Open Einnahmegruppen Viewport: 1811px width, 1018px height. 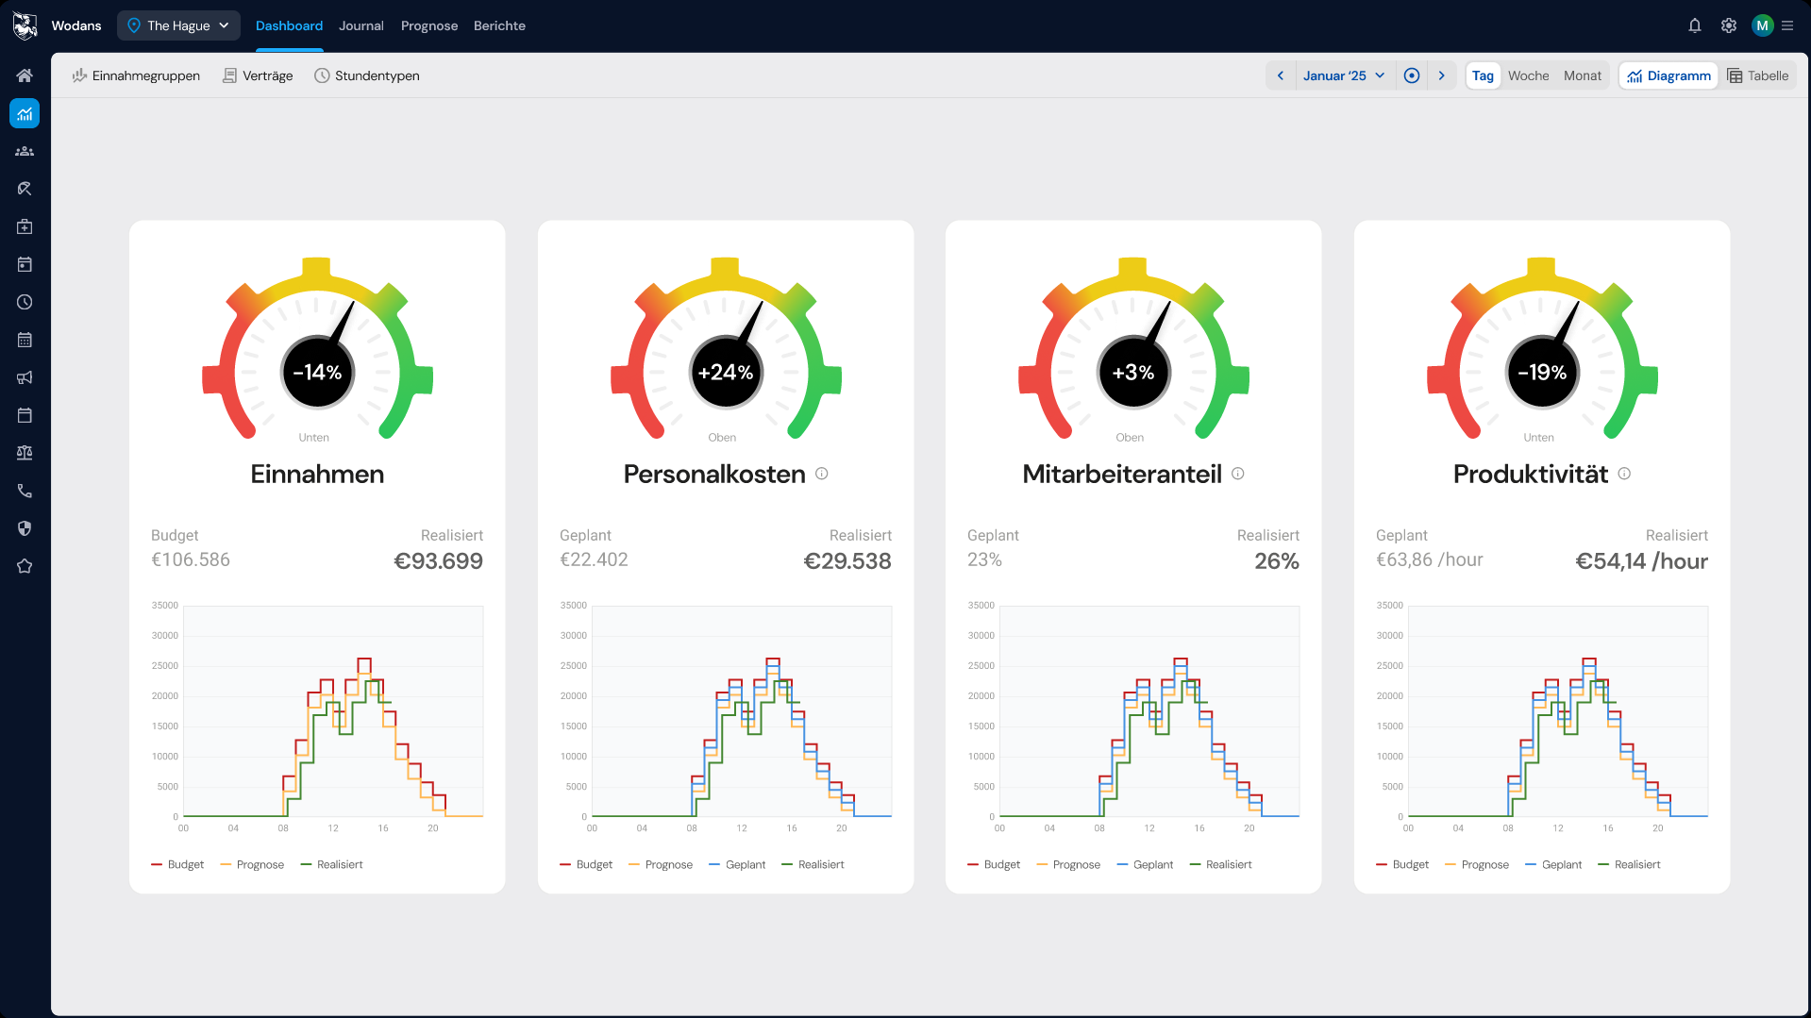click(136, 75)
